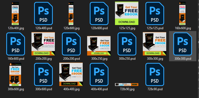Click the file name 120x600.jpg

(x=72, y=28)
